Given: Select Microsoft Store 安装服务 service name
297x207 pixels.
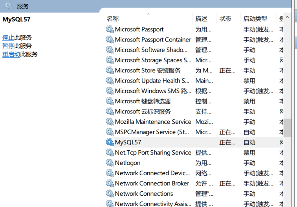Looking at the screenshot, I should tap(148, 70).
